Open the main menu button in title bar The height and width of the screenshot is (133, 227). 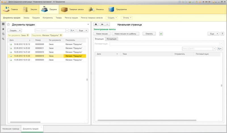(5, 2)
